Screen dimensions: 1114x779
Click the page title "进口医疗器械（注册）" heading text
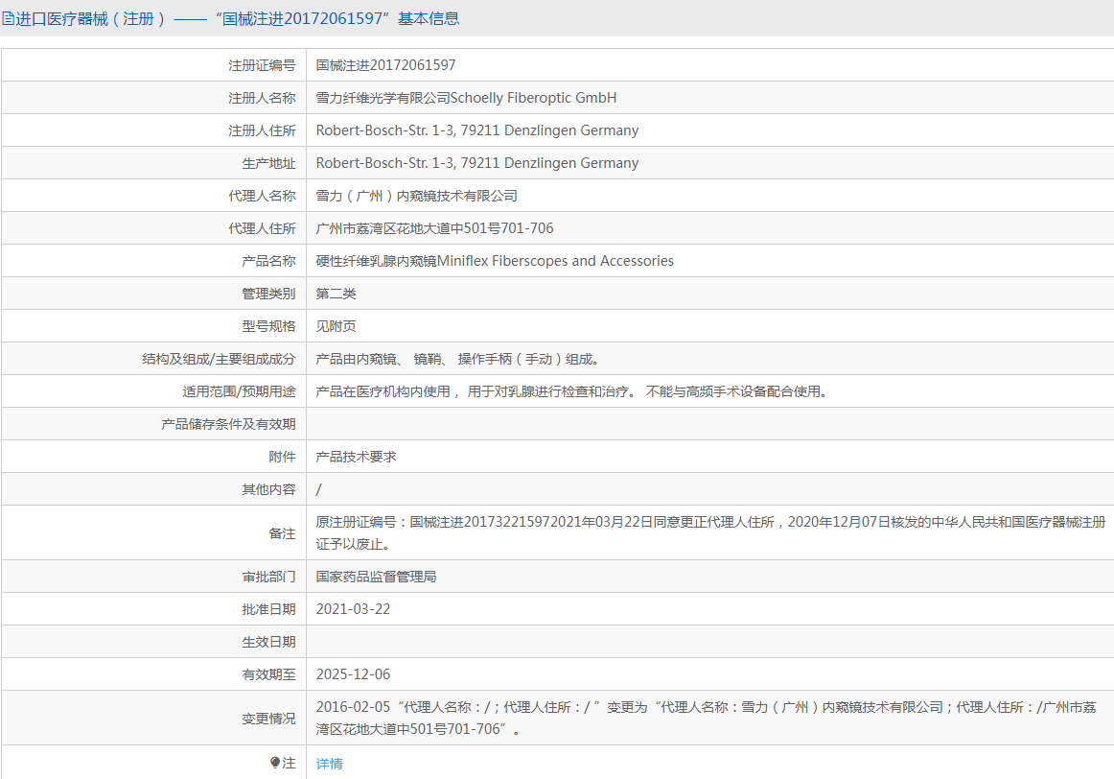[x=92, y=18]
